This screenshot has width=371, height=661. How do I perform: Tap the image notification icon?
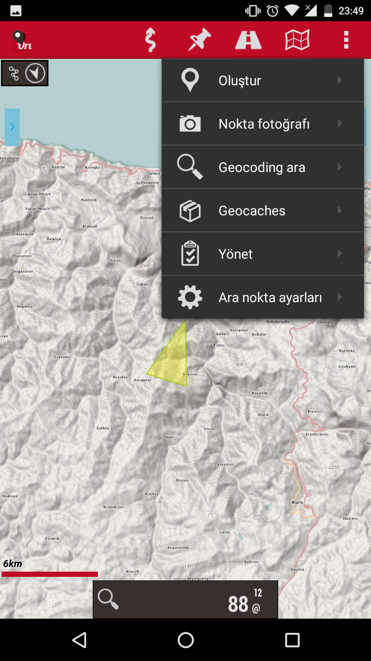(16, 10)
